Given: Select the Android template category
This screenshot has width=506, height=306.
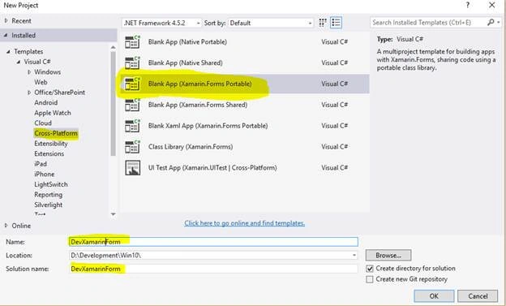Looking at the screenshot, I should coord(46,102).
